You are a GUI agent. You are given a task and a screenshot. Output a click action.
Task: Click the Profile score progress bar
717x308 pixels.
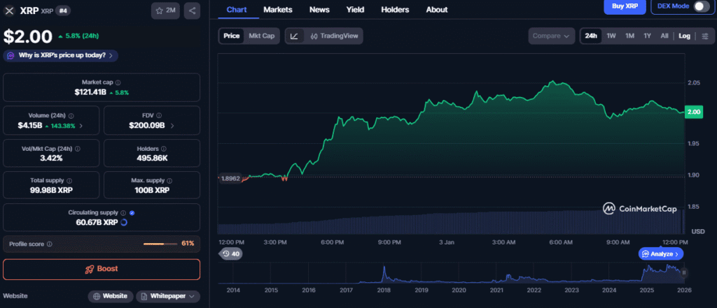(x=160, y=244)
